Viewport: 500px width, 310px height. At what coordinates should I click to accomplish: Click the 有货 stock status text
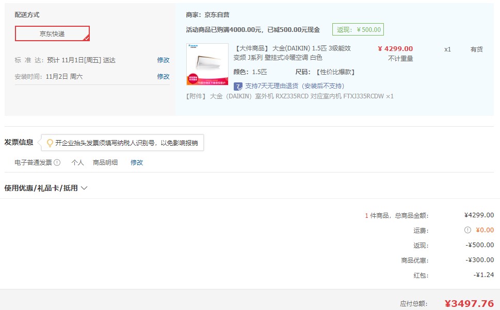476,49
